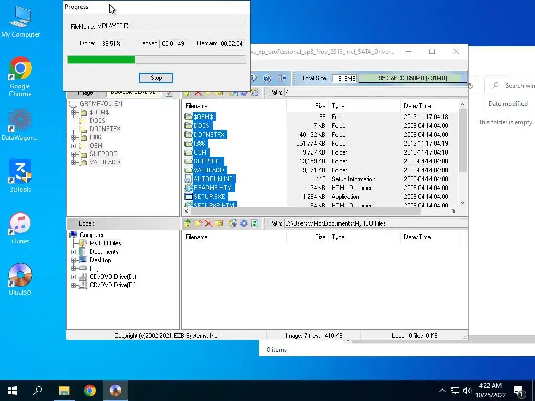Select DOTNETFX folder in image tree
This screenshot has height=401, width=535.
105,129
